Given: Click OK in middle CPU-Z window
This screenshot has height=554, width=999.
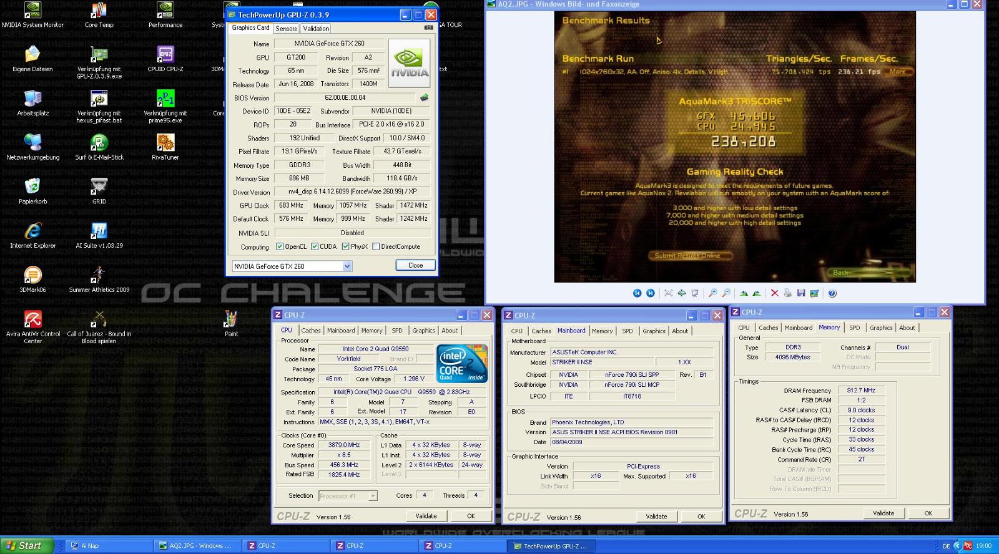Looking at the screenshot, I should [x=701, y=517].
